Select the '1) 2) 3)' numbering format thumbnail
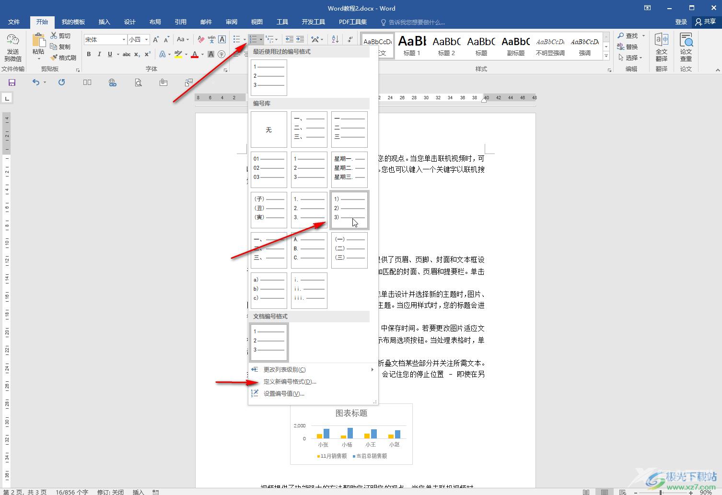Screen dimensions: 722x495 349,210
